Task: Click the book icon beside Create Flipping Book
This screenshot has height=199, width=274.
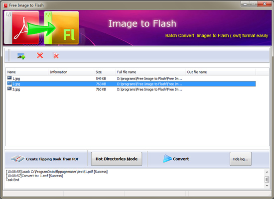Action: [17, 159]
